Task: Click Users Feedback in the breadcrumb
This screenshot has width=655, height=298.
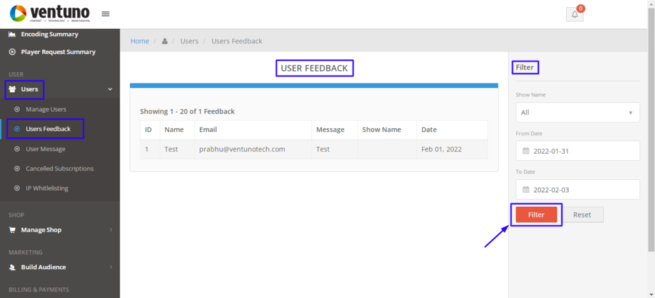Action: [x=237, y=41]
